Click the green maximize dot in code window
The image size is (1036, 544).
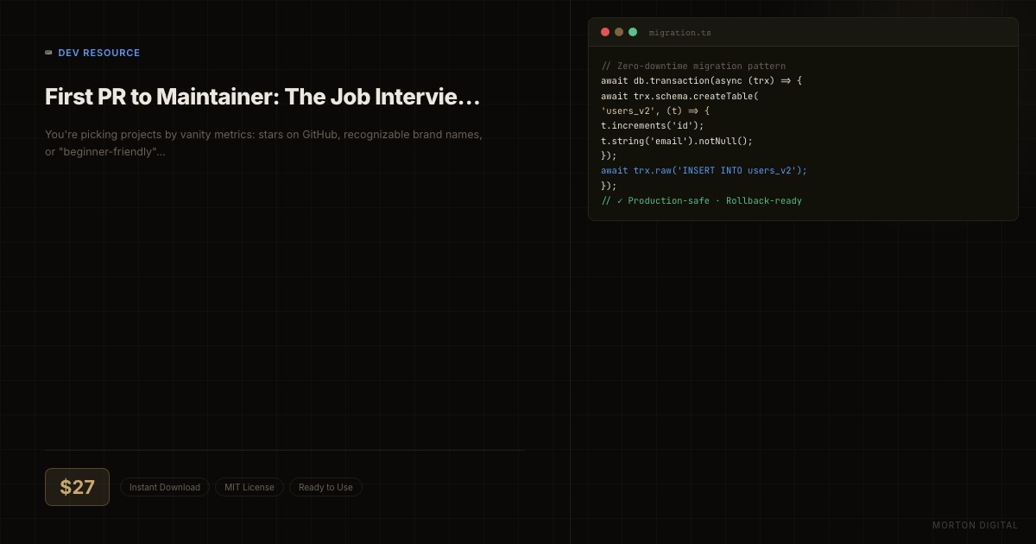click(633, 32)
